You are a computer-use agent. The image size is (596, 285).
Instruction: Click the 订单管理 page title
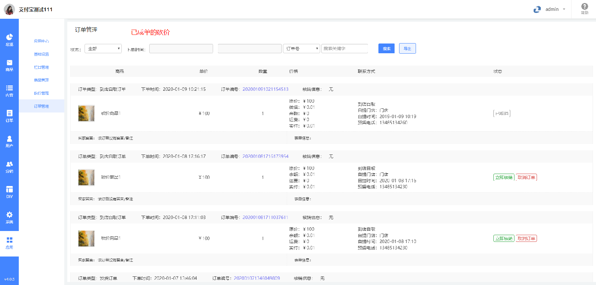coord(86,30)
